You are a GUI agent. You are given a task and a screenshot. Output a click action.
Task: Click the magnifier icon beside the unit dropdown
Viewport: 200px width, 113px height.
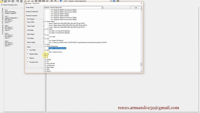(114, 1)
